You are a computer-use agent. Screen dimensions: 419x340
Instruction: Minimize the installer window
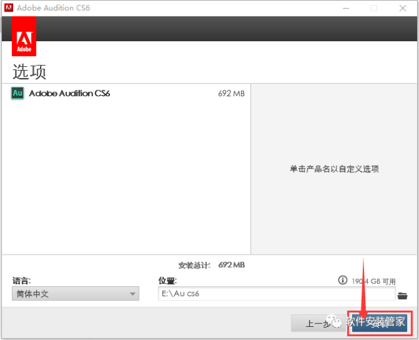[x=344, y=8]
